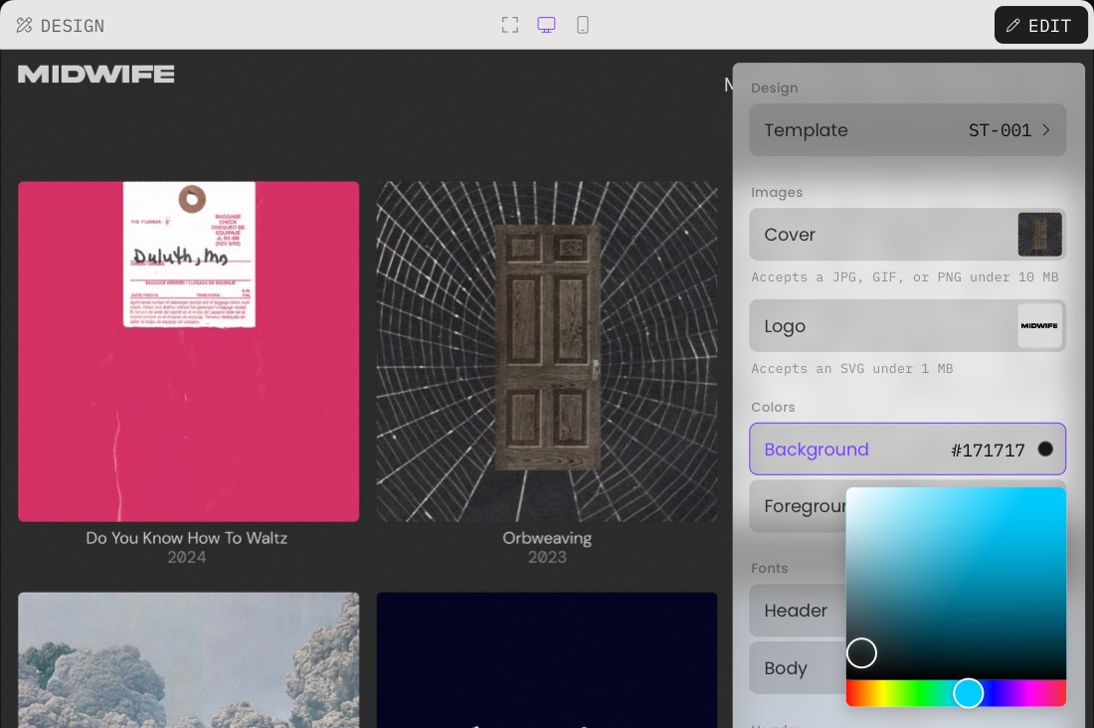This screenshot has width=1094, height=728.
Task: Open the Template ST-001 selector
Action: click(907, 130)
